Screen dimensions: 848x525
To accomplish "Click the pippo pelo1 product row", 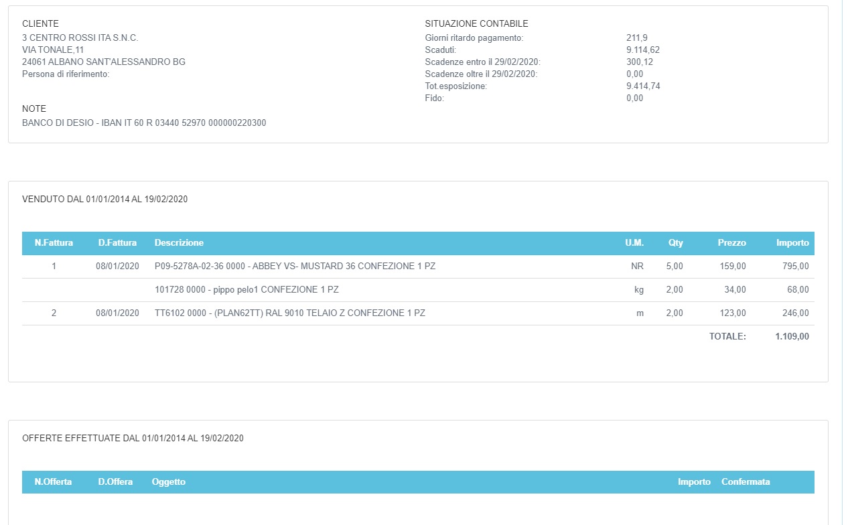I will (x=246, y=290).
